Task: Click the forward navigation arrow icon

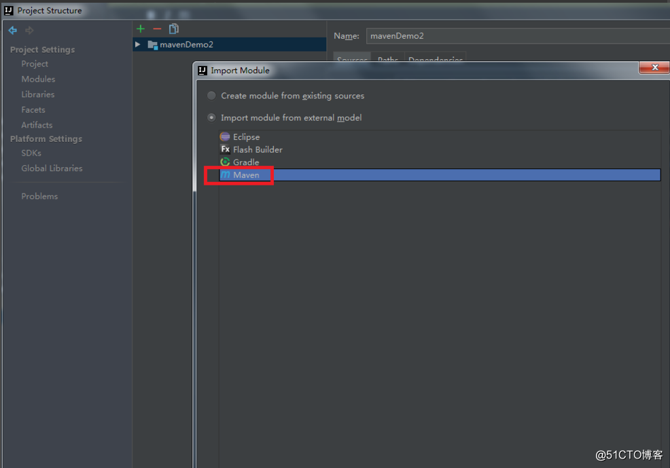Action: pos(29,31)
